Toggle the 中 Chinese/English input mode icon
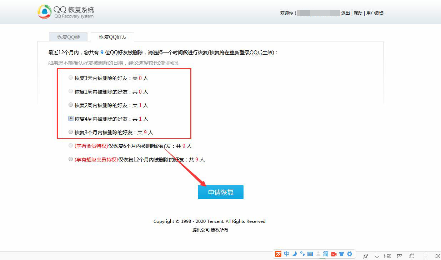Image resolution: width=441 pixels, height=260 pixels. tap(287, 254)
